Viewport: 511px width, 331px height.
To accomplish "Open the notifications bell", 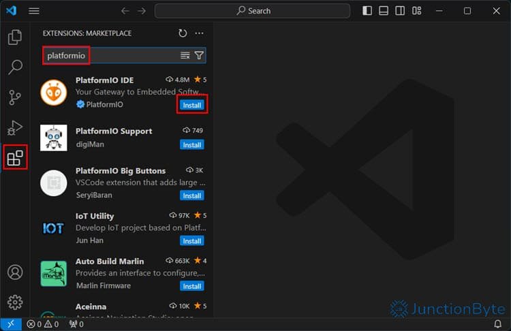I will (497, 324).
